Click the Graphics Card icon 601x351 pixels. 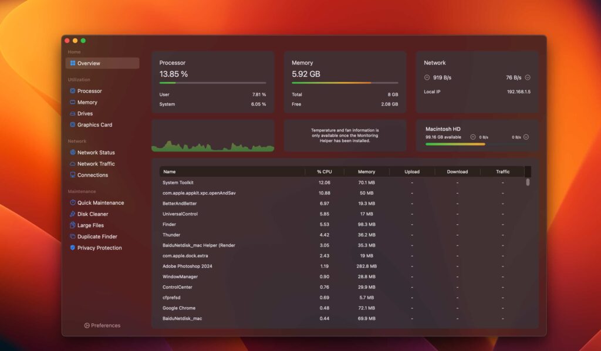point(73,124)
